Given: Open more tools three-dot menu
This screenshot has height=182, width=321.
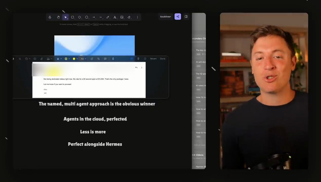Looking at the screenshot, I should click(x=137, y=17).
